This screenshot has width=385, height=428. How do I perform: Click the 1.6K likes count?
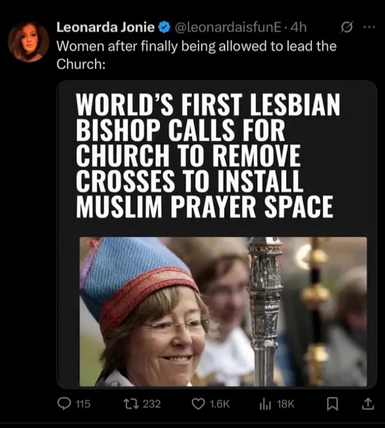click(x=220, y=404)
